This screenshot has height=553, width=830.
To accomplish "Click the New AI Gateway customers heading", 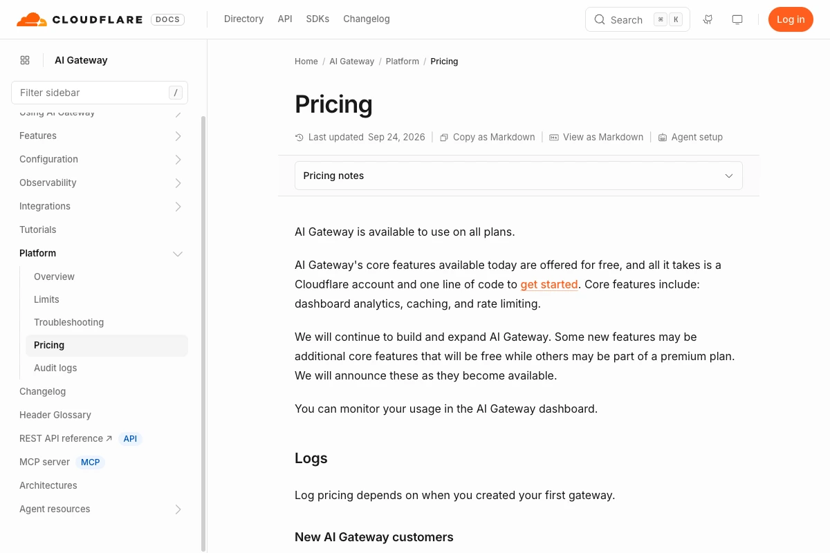I will tap(374, 537).
